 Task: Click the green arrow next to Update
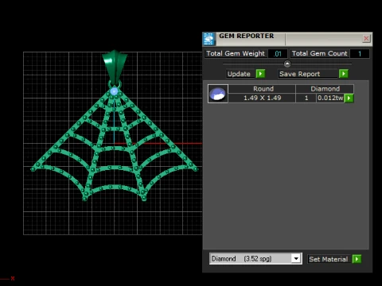pyautogui.click(x=260, y=74)
